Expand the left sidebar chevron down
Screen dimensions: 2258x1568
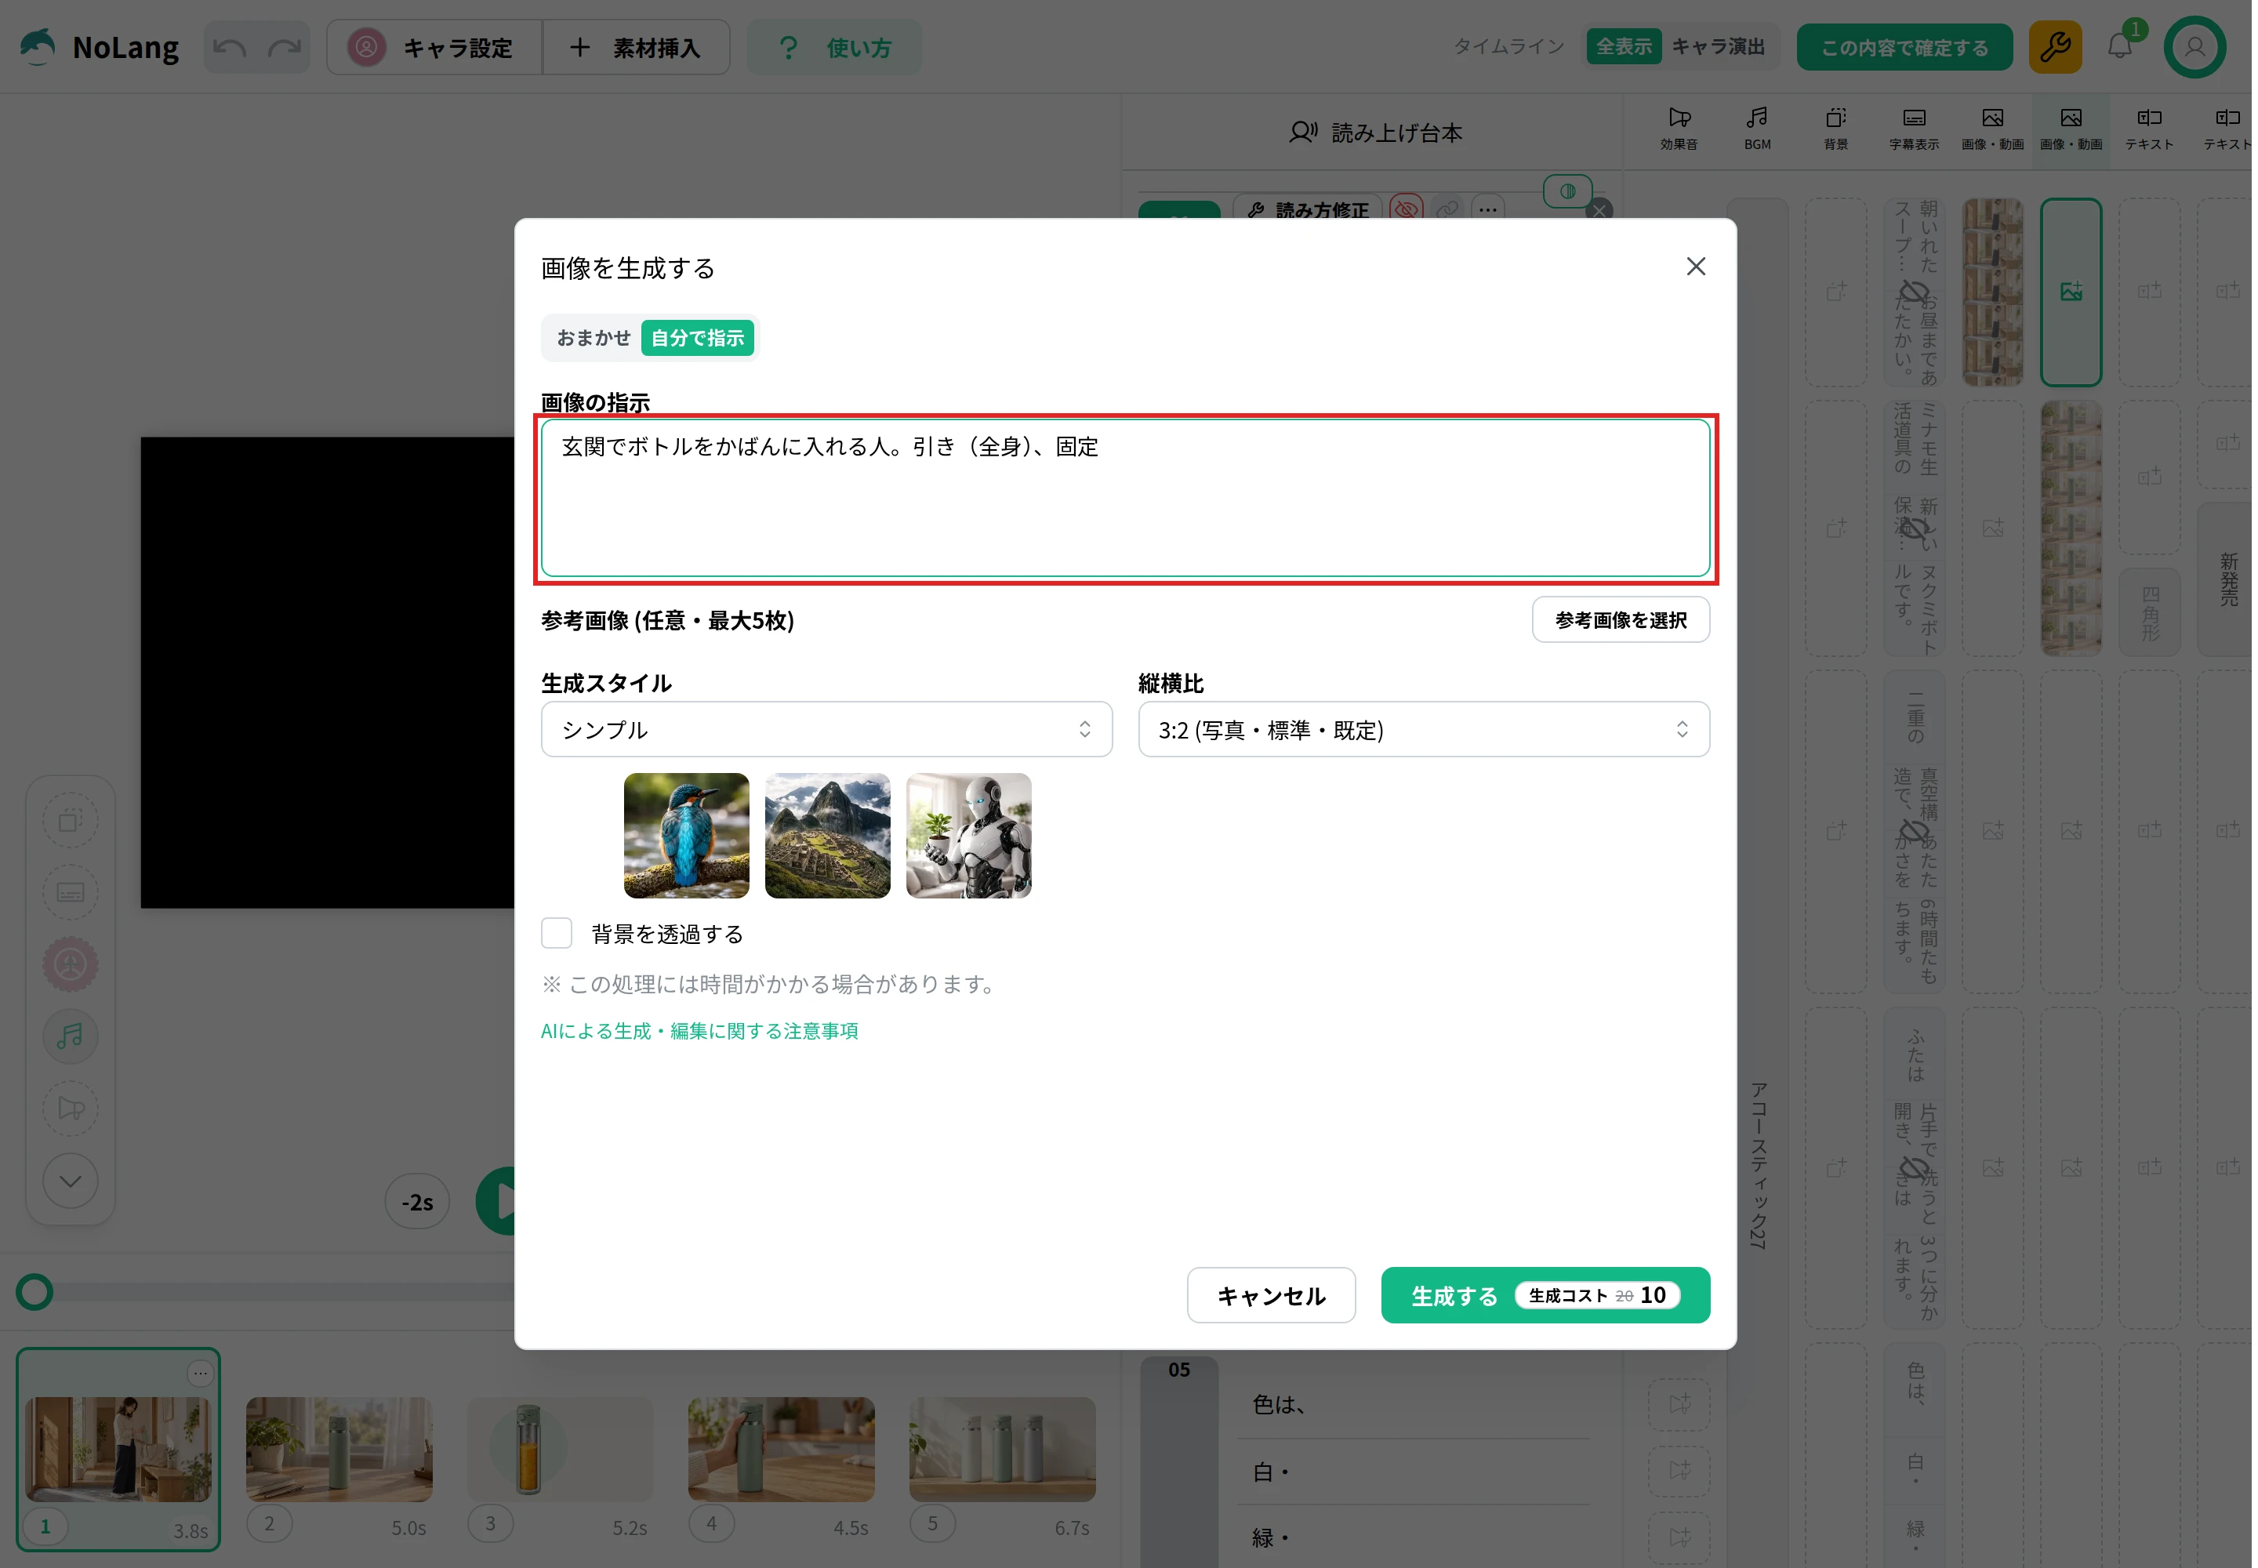[71, 1180]
